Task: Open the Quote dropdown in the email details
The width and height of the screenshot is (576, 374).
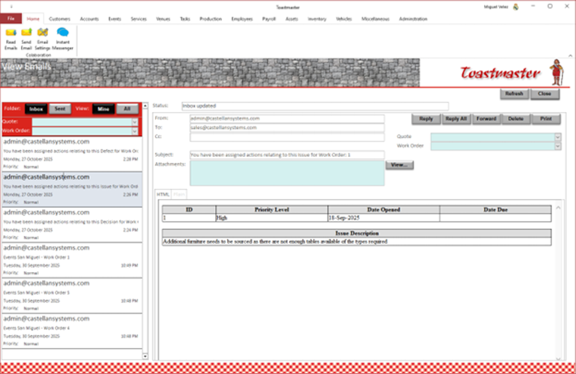Action: click(557, 137)
